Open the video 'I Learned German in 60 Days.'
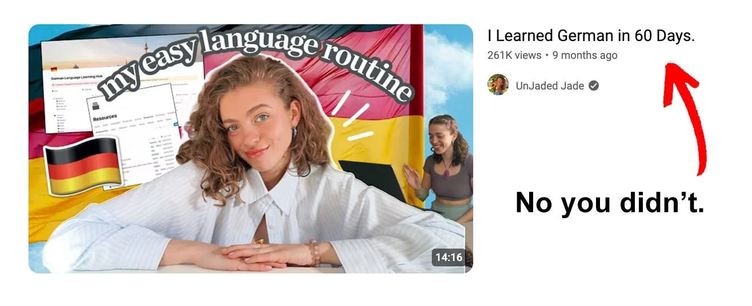 tap(591, 36)
